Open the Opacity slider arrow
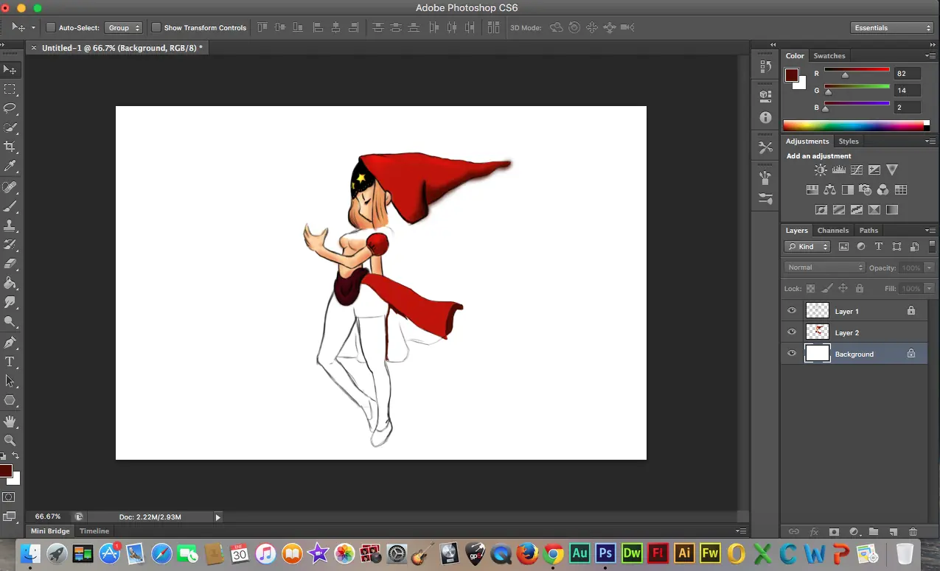940x571 pixels. pos(929,267)
